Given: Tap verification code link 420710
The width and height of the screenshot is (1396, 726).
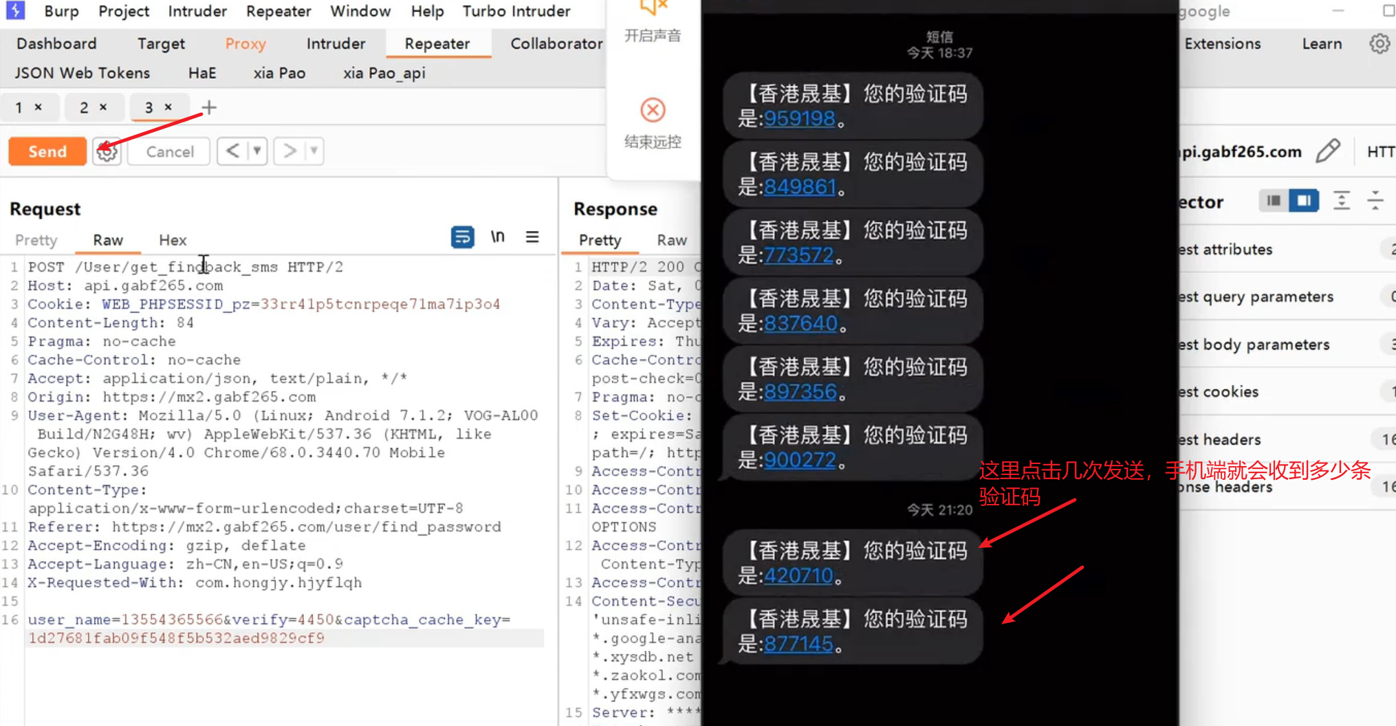Looking at the screenshot, I should click(x=798, y=575).
